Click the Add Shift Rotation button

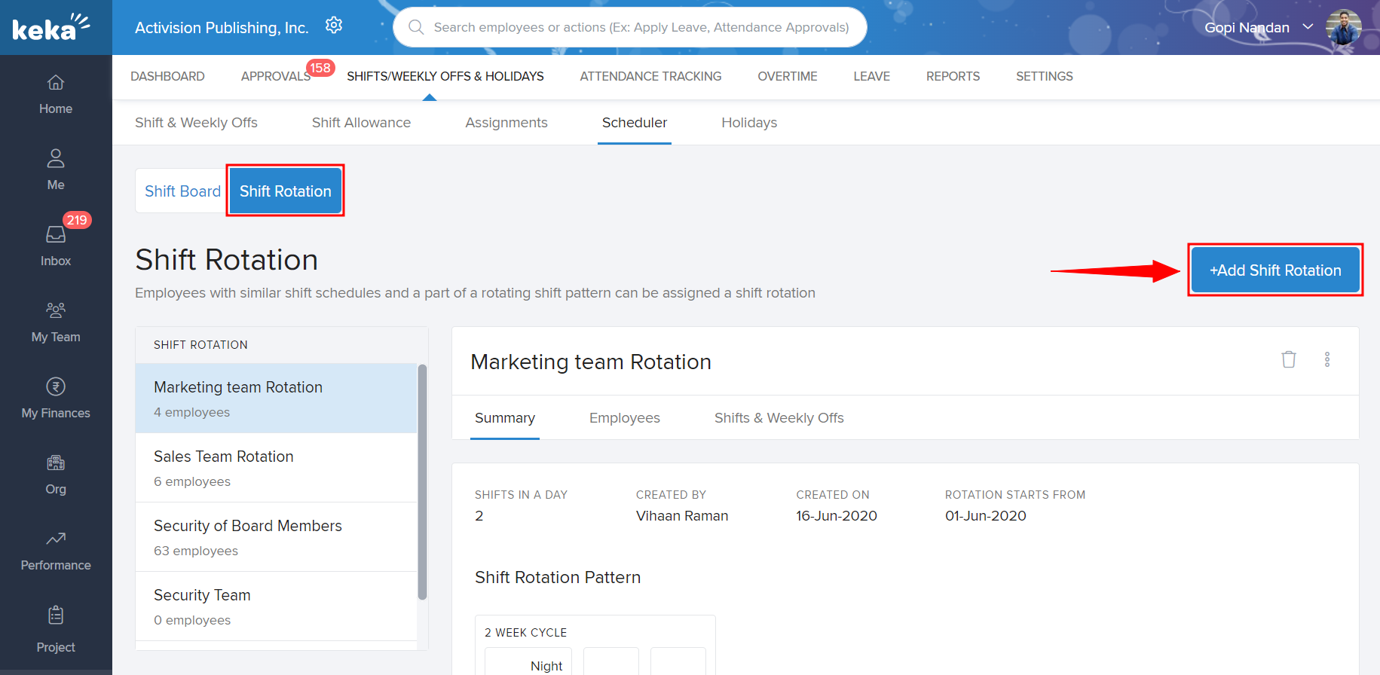click(x=1274, y=270)
